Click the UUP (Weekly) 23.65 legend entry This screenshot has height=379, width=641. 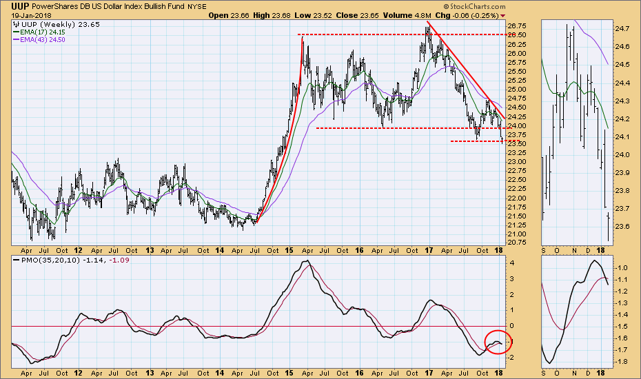click(x=57, y=25)
